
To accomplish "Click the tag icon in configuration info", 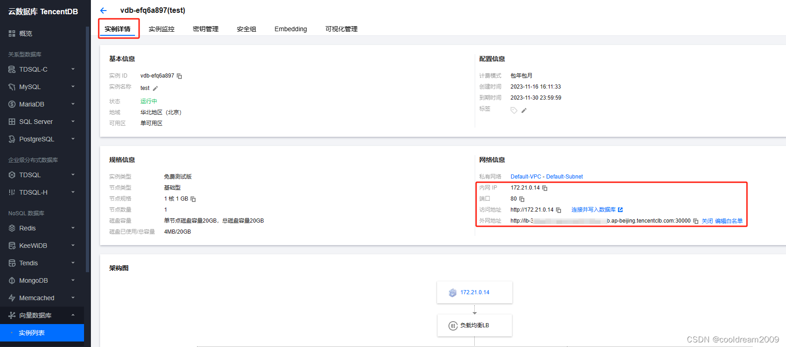I will point(514,110).
